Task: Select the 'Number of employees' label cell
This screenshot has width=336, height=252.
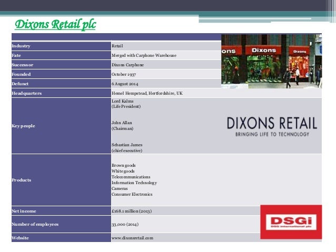Action: (x=61, y=224)
